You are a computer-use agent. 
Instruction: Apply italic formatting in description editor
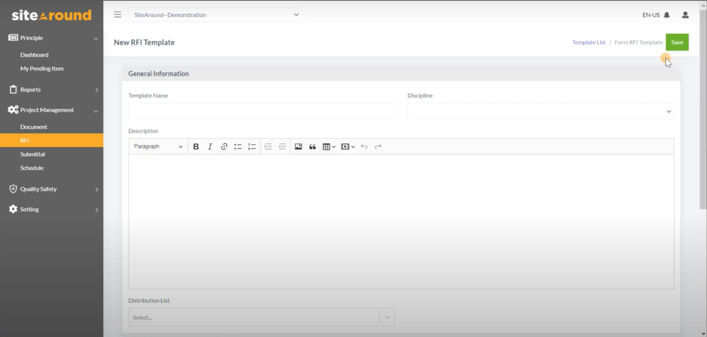click(210, 146)
